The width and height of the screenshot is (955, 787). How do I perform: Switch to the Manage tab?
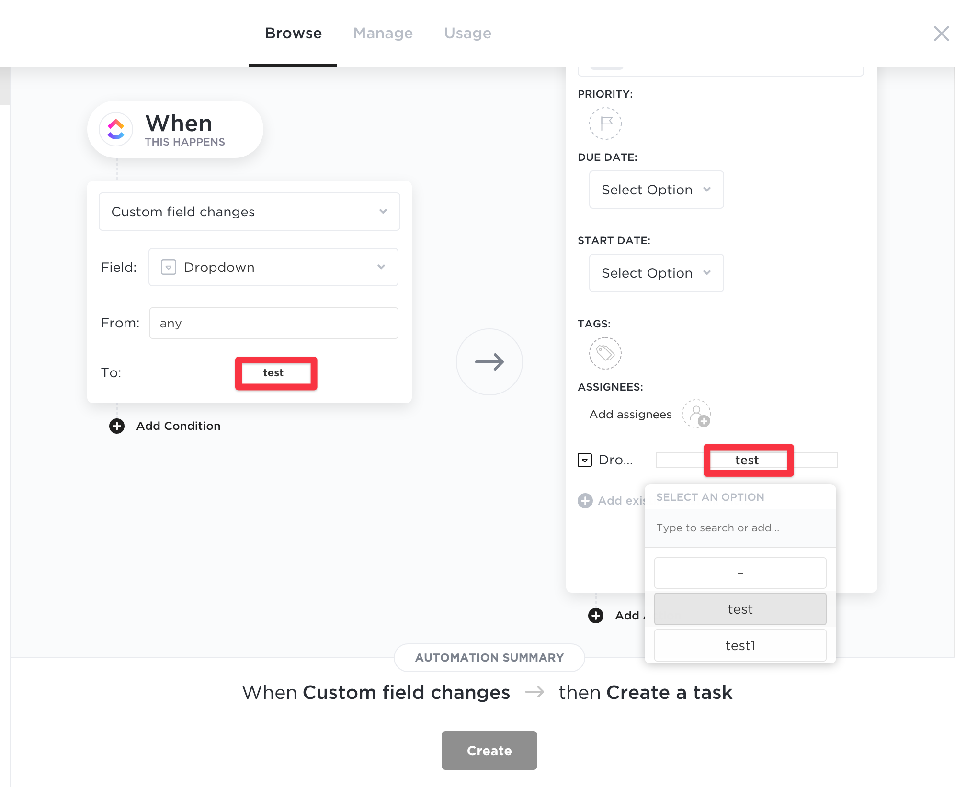pyautogui.click(x=383, y=33)
